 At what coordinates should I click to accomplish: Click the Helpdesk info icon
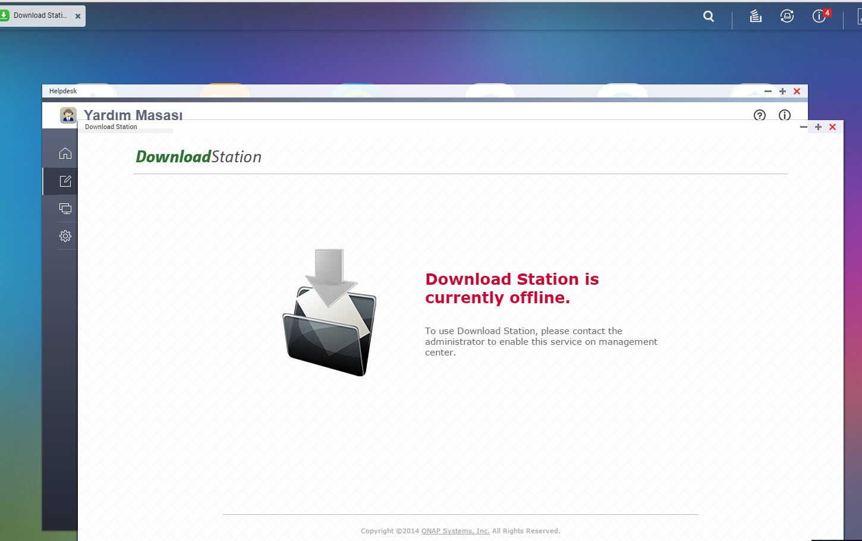(785, 115)
